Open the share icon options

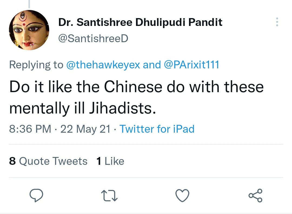(255, 195)
